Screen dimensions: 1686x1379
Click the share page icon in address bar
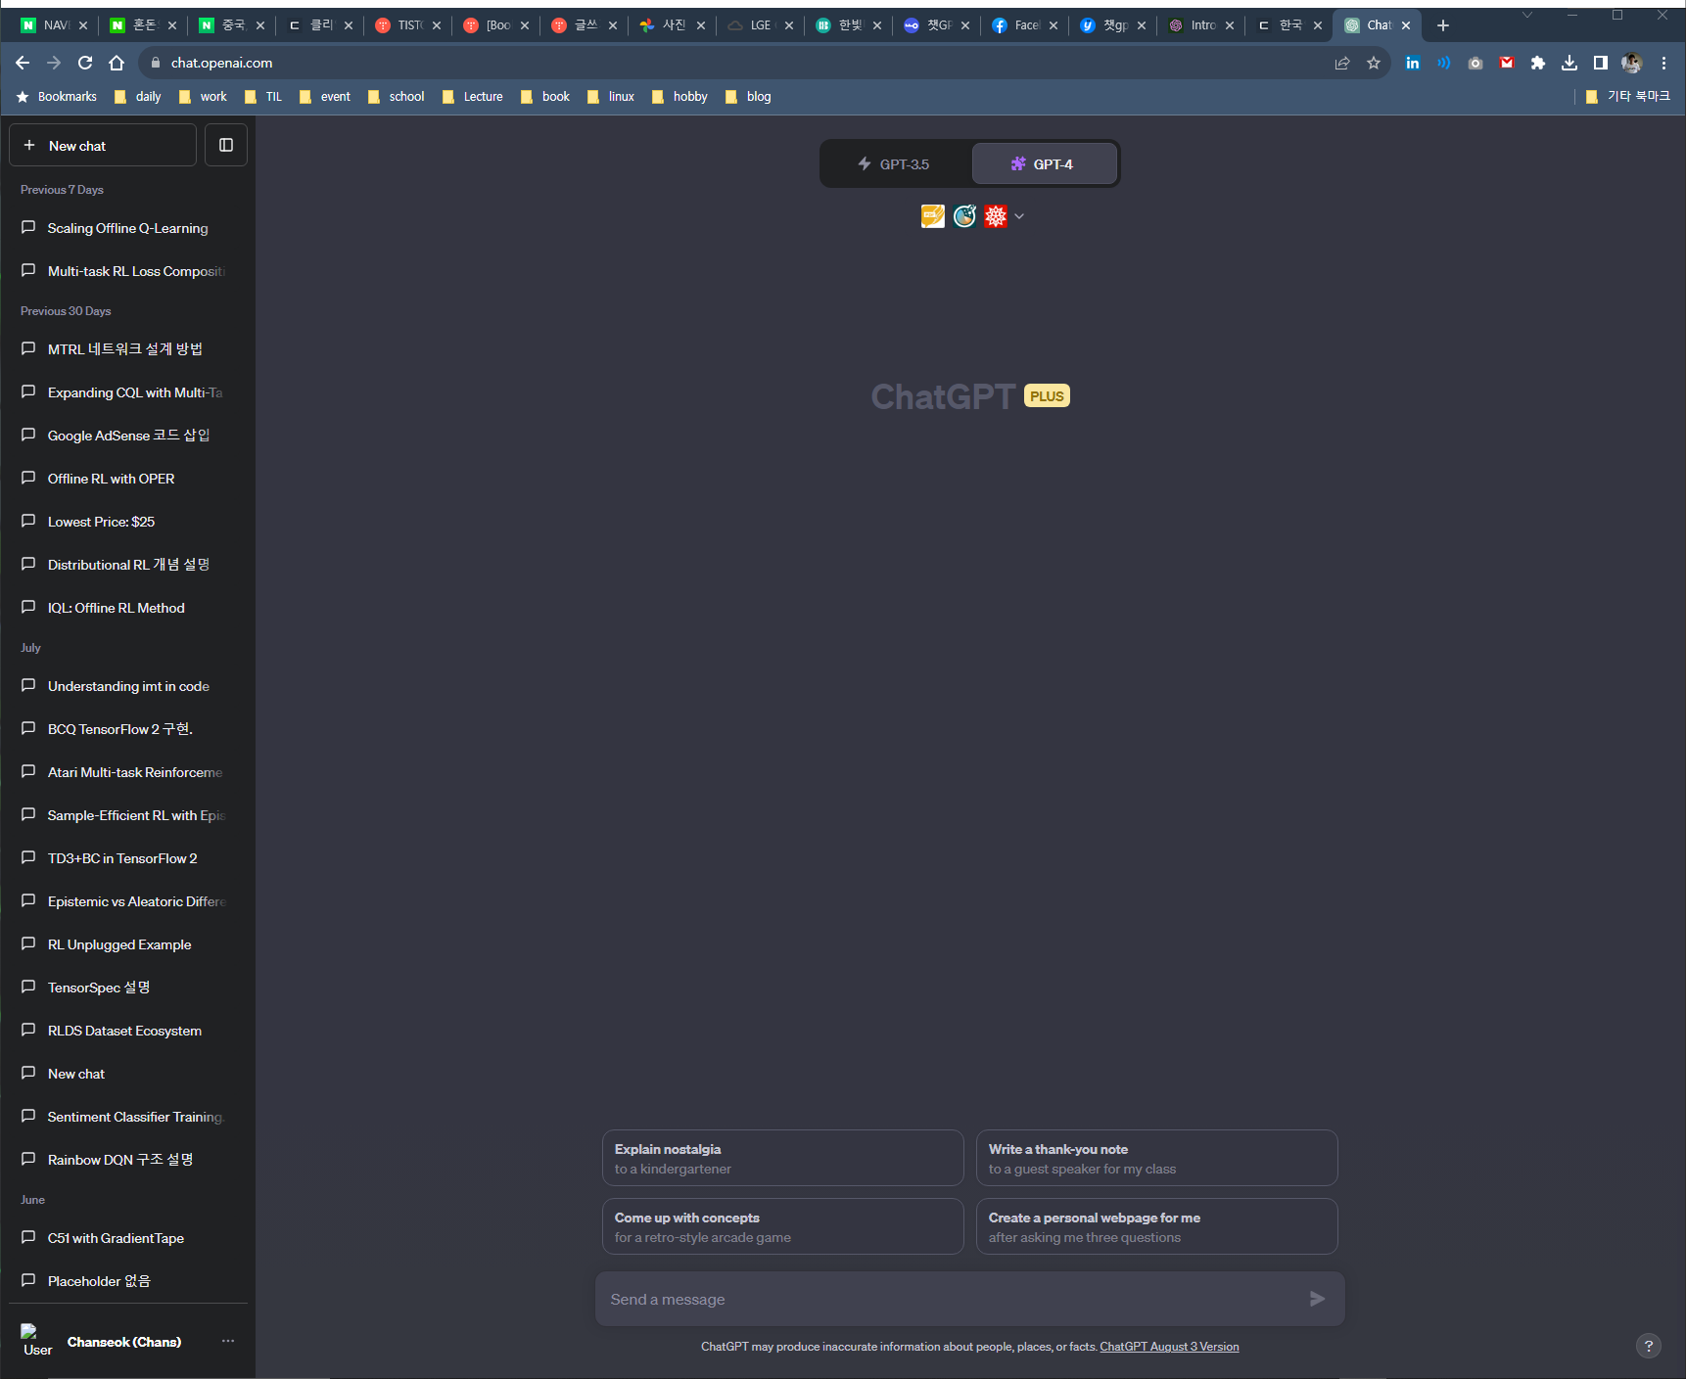point(1342,63)
